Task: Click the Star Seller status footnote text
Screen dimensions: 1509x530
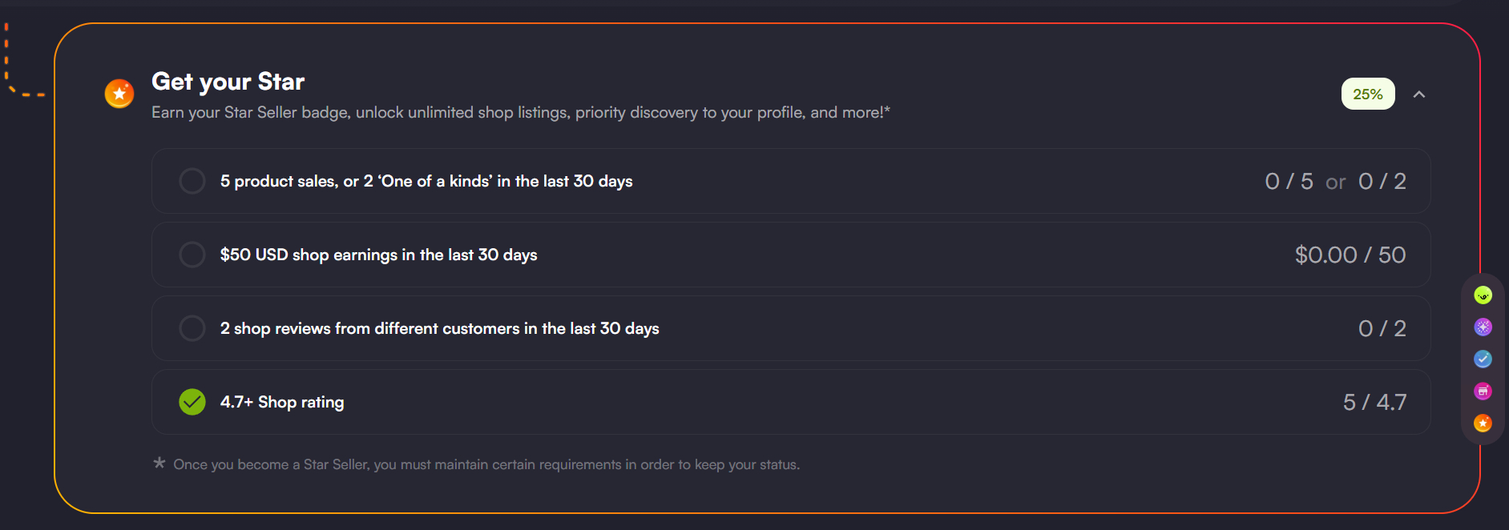Action: click(486, 464)
